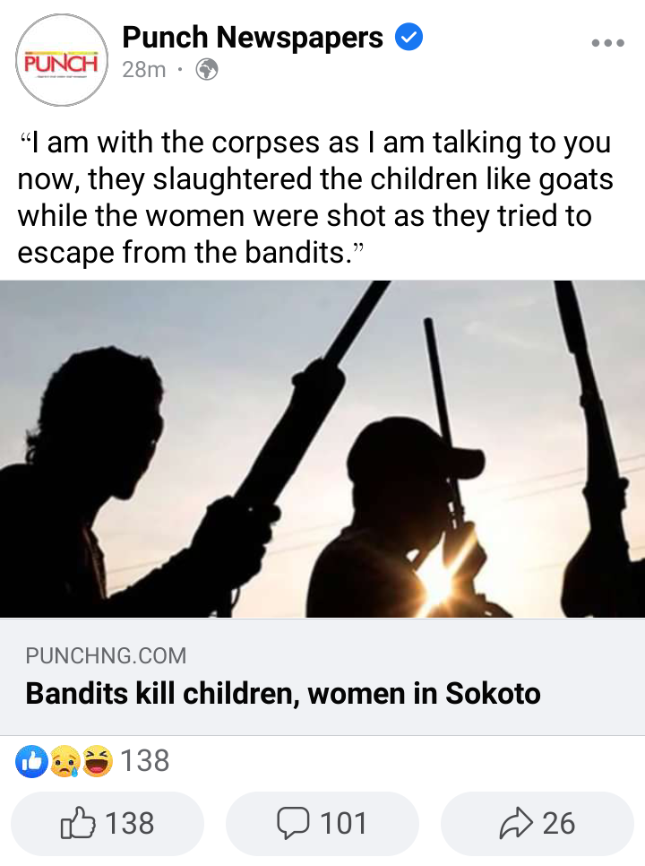645x866 pixels.
Task: Click the blue Like reaction icon
Action: (x=32, y=761)
